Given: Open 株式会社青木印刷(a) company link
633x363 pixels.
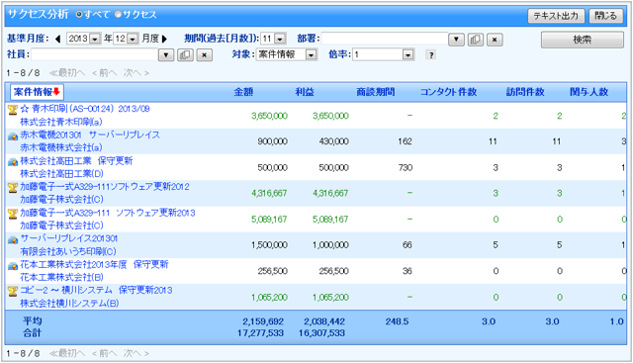Looking at the screenshot, I should coord(61,122).
